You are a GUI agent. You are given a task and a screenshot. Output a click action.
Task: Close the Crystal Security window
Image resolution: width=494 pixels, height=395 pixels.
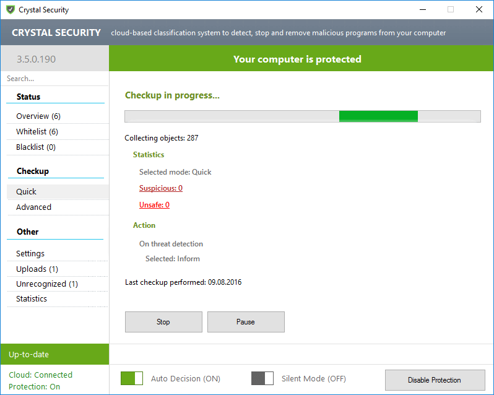479,9
